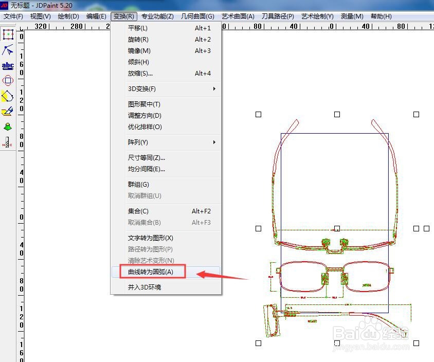Select the shape drawing tool
This screenshot has height=362, width=434.
pyautogui.click(x=7, y=80)
